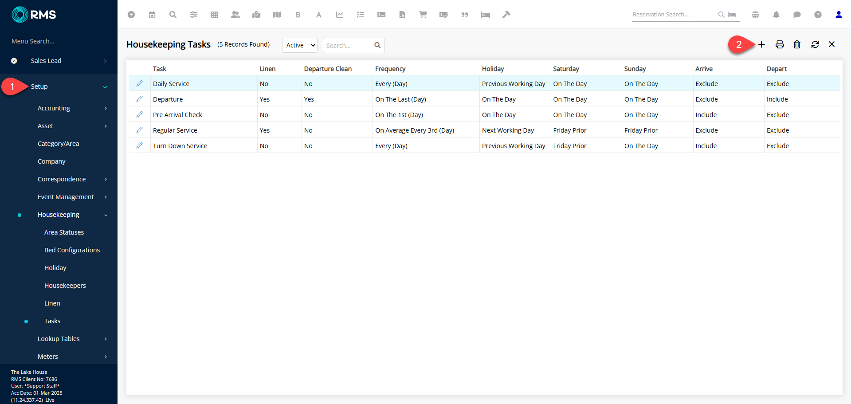Open the notifications bell icon
The width and height of the screenshot is (851, 404).
[x=776, y=15]
